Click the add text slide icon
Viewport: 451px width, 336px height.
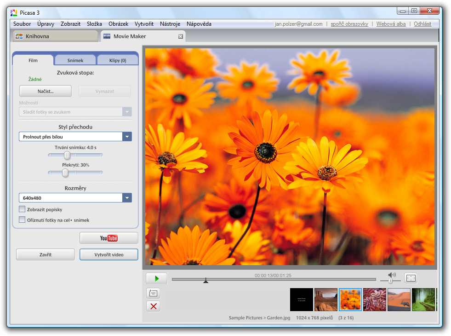click(x=154, y=293)
